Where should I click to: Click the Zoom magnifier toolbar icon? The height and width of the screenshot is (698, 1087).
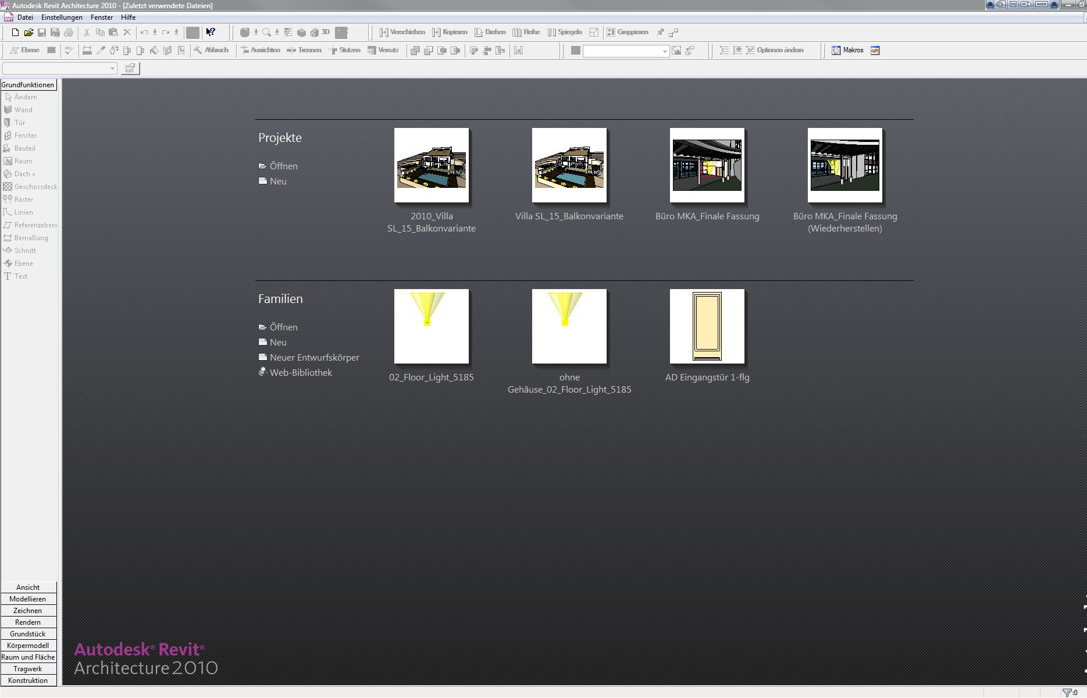coord(266,33)
